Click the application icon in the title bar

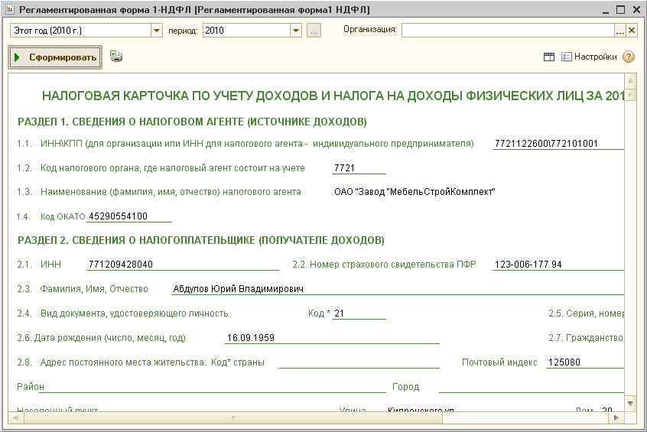(10, 9)
